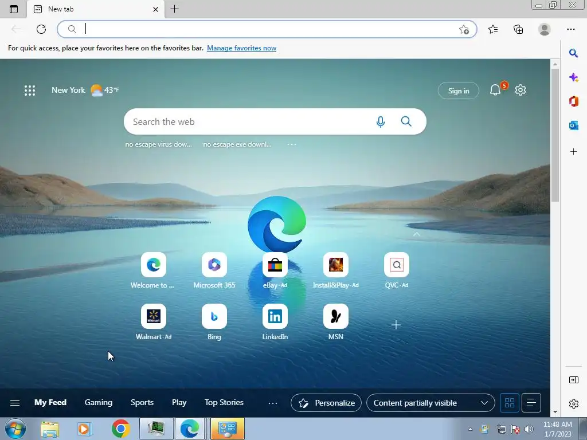Open sidebar settings gear at bottom
Image resolution: width=587 pixels, height=440 pixels.
[573, 404]
